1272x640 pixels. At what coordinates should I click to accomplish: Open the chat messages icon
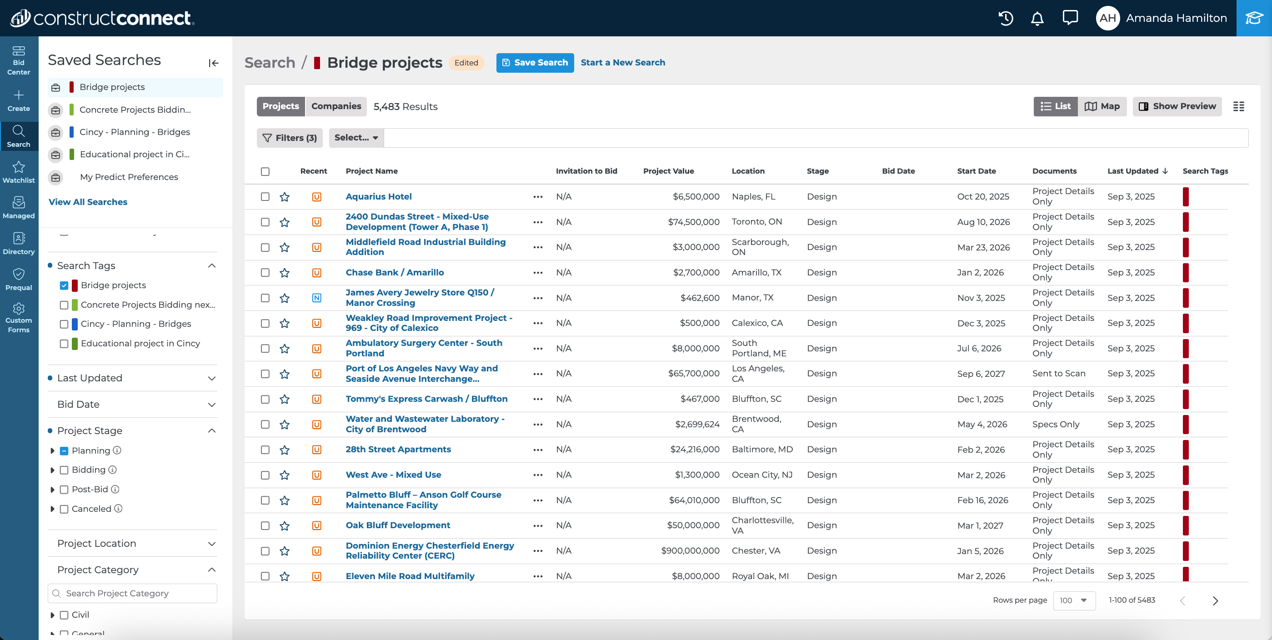coord(1070,18)
